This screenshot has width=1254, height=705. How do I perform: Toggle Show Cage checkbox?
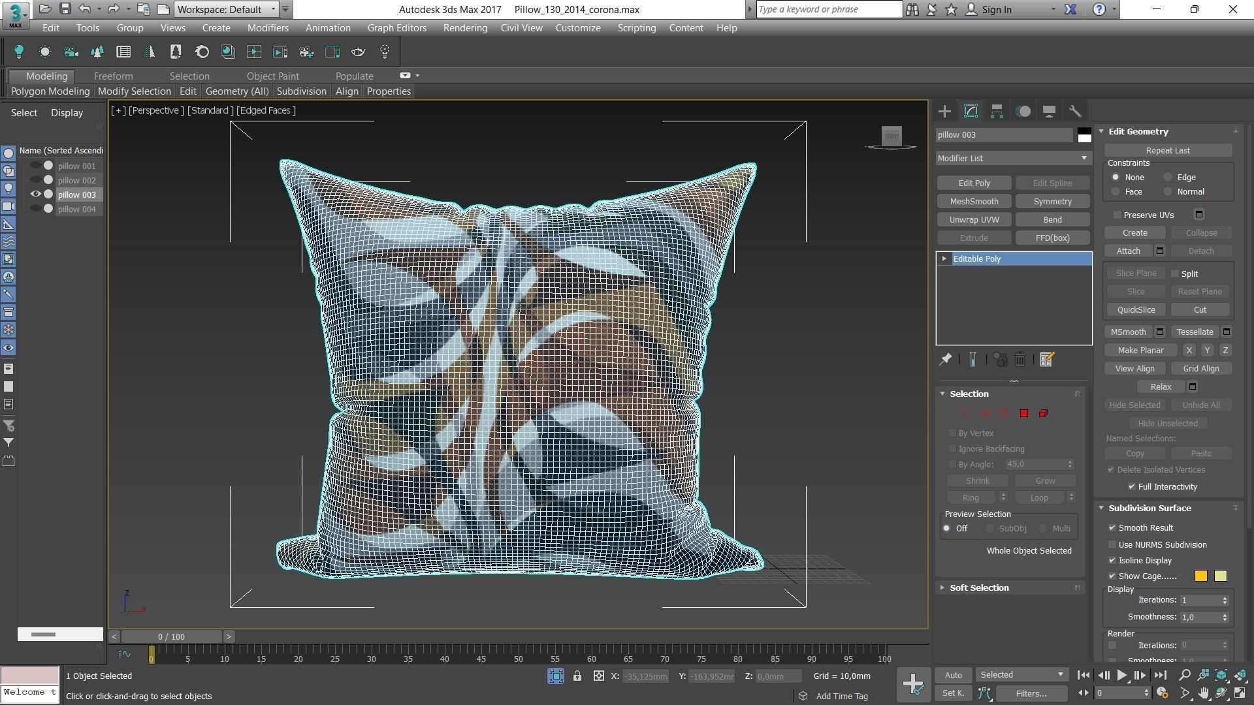(x=1112, y=576)
